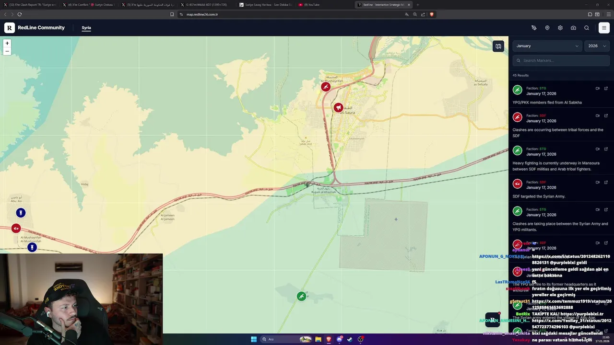The width and height of the screenshot is (614, 345).
Task: Open Windows Start menu
Action: (254, 339)
